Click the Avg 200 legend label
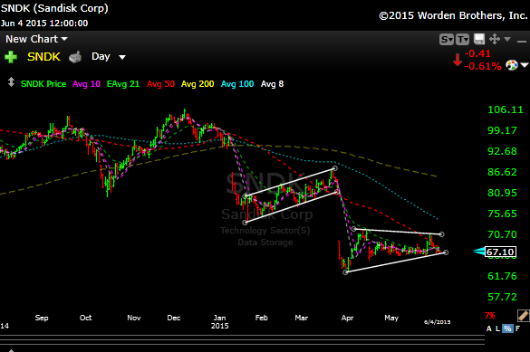Image resolution: width=530 pixels, height=352 pixels. (x=198, y=83)
